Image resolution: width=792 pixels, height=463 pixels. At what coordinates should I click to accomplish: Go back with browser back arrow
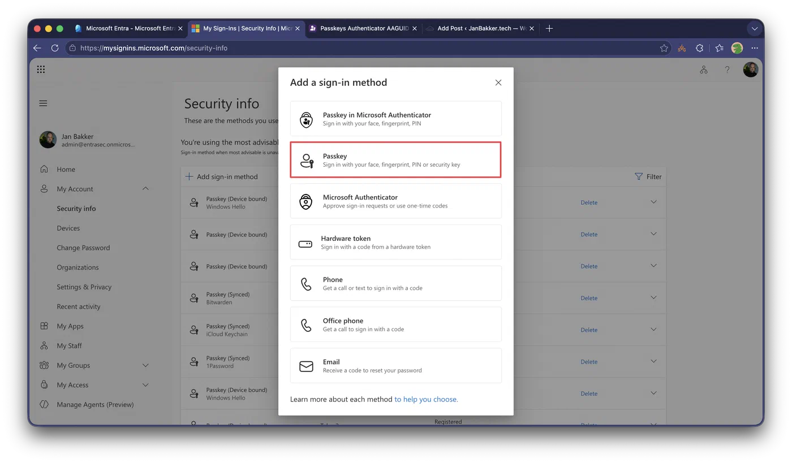(x=37, y=48)
